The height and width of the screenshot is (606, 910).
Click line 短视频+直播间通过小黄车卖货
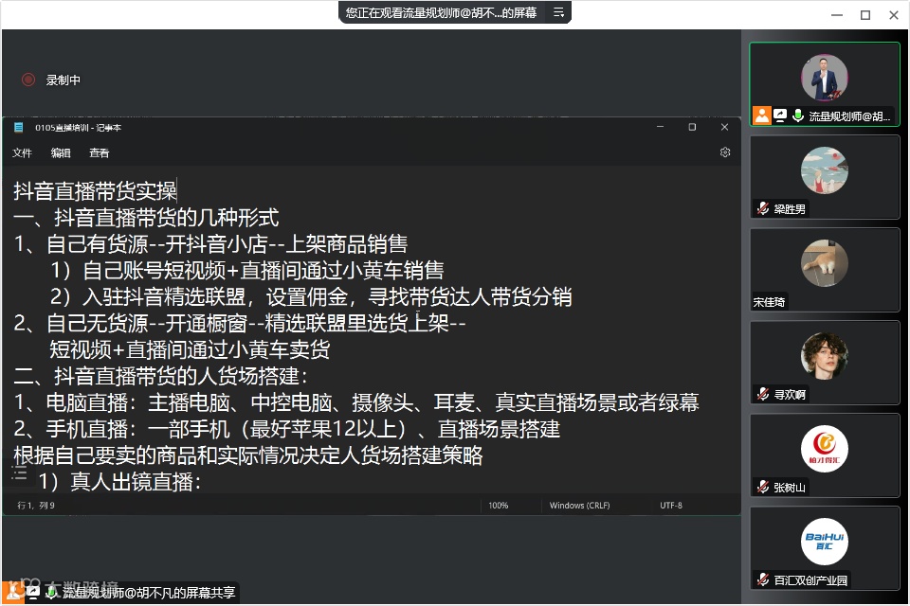click(x=190, y=349)
